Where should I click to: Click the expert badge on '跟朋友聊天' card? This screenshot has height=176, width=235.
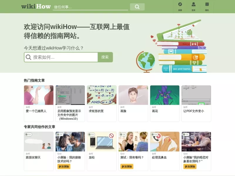(x=28, y=134)
